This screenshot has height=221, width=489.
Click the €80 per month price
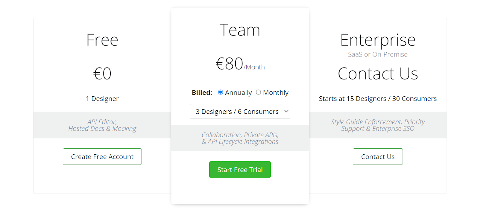coord(239,64)
